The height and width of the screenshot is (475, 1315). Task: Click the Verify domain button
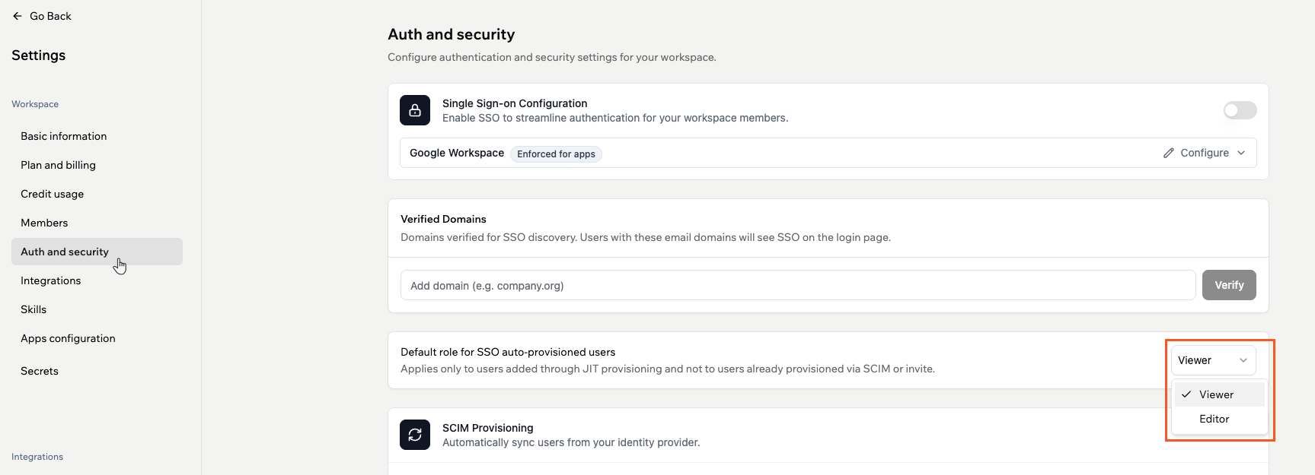[1229, 285]
